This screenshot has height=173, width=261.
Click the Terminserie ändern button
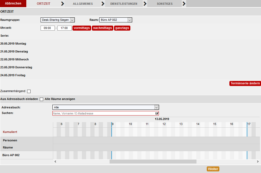pos(245,83)
